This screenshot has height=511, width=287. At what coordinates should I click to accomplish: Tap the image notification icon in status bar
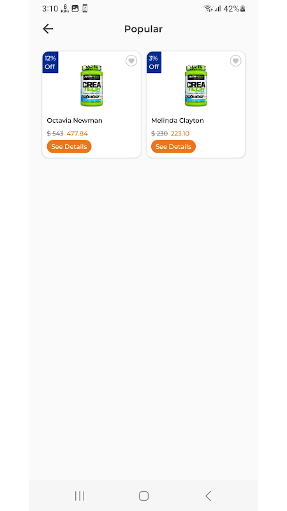pyautogui.click(x=75, y=9)
